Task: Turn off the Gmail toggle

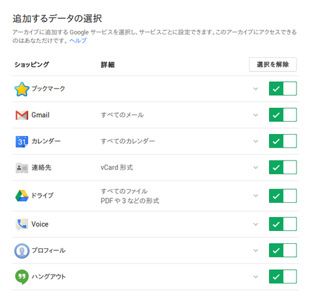Action: click(x=283, y=115)
